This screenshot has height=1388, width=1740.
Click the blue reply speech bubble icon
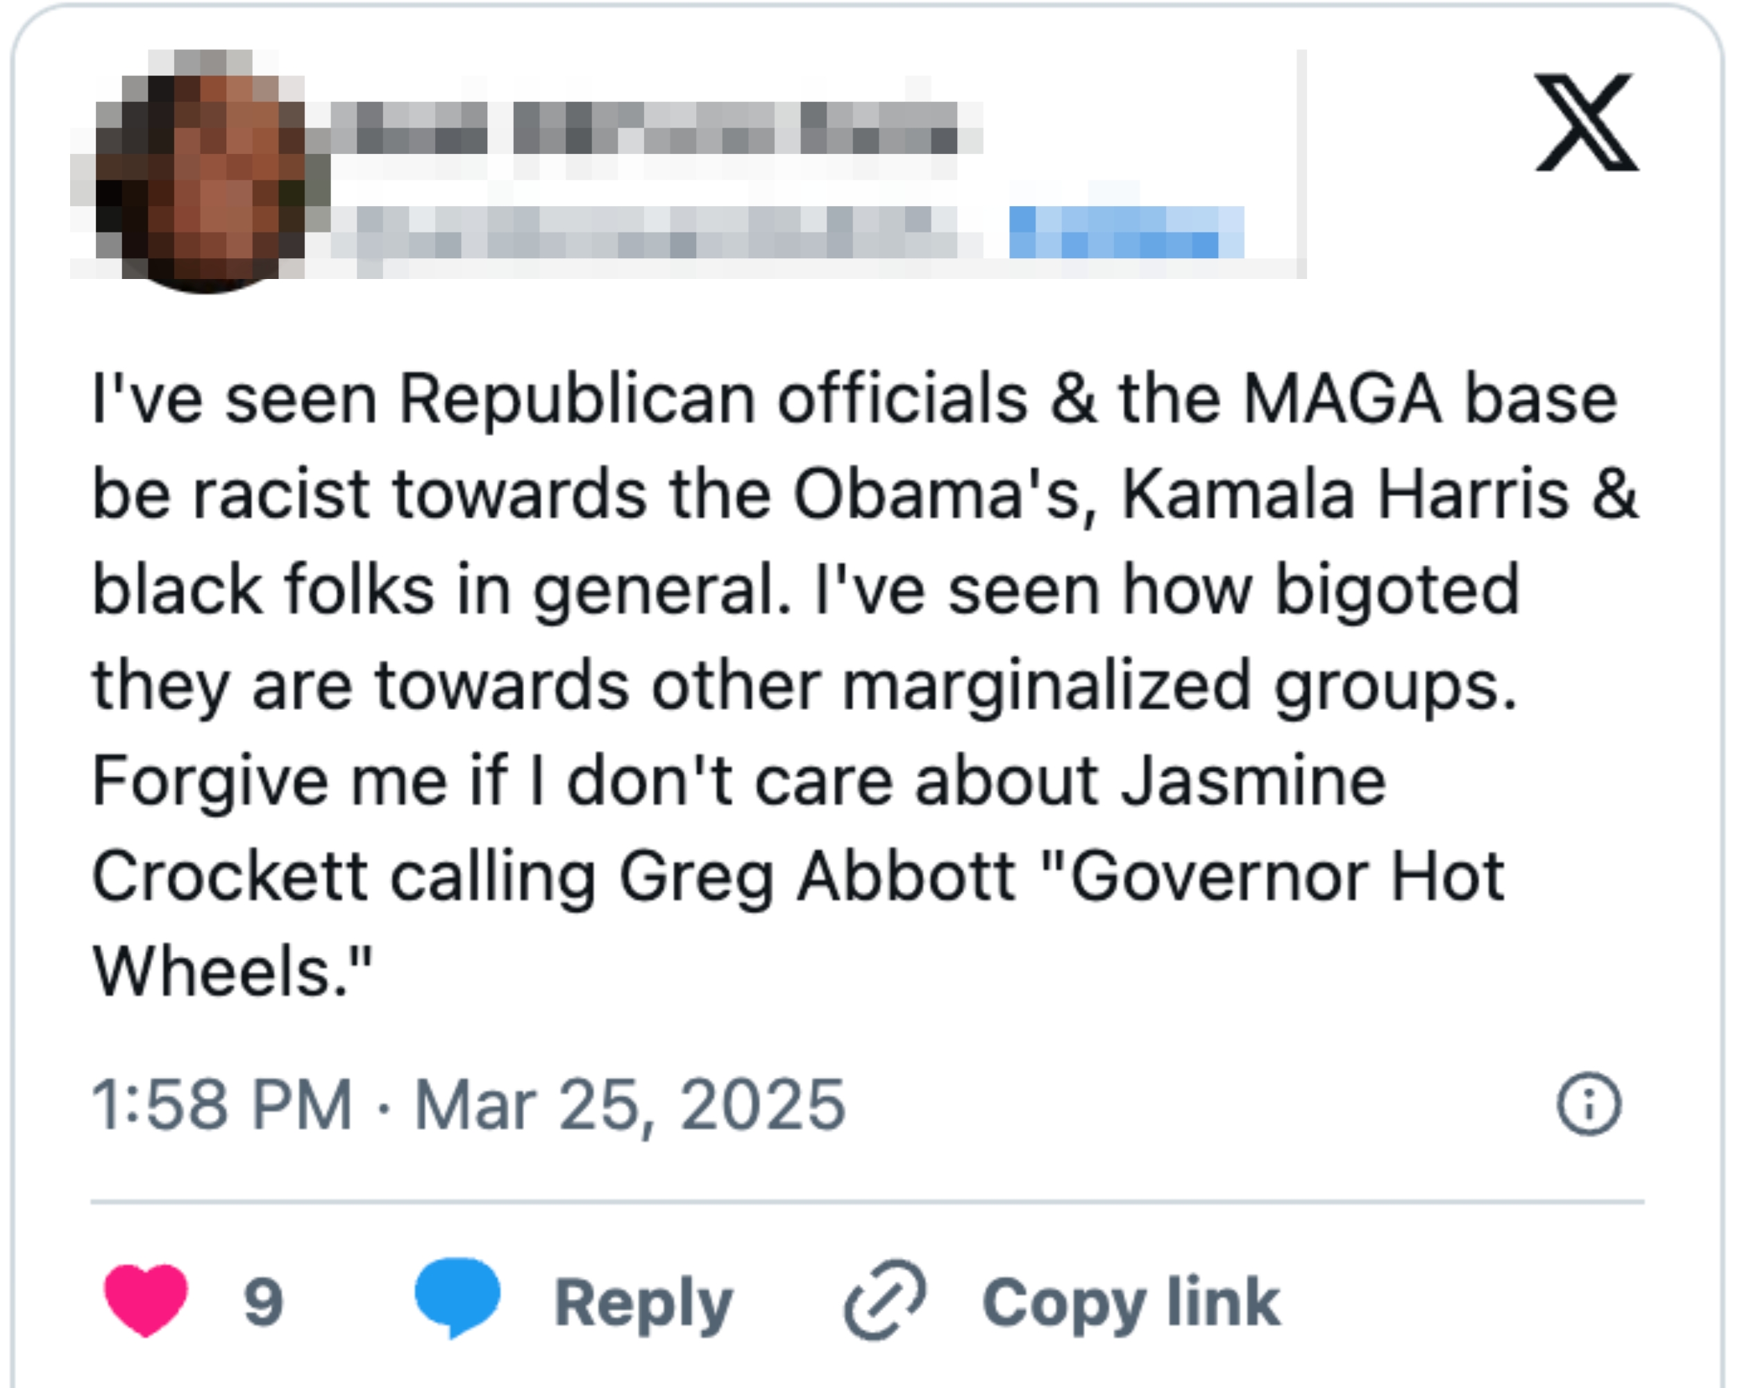(457, 1296)
